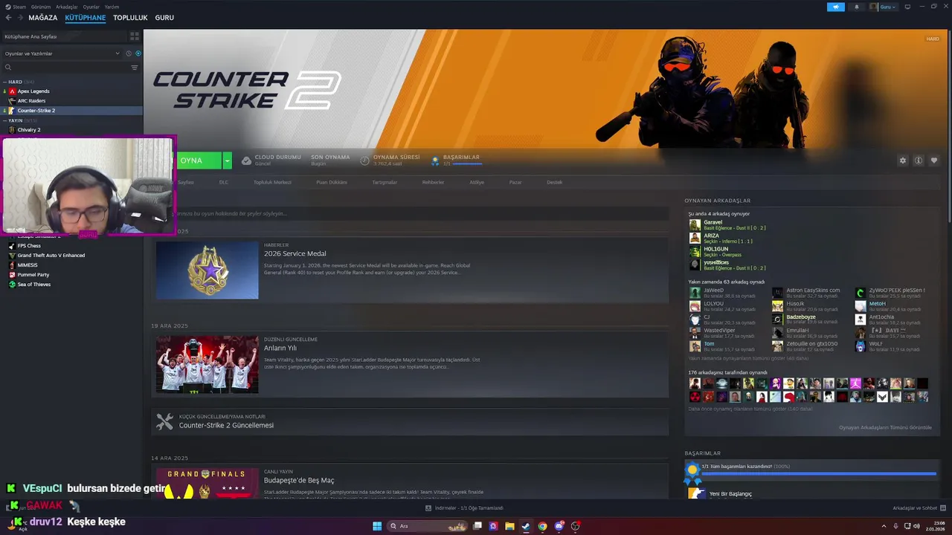Screen dimensions: 952x535
Task: Click friend ARIZA in playing friends list
Action: [x=721, y=239]
